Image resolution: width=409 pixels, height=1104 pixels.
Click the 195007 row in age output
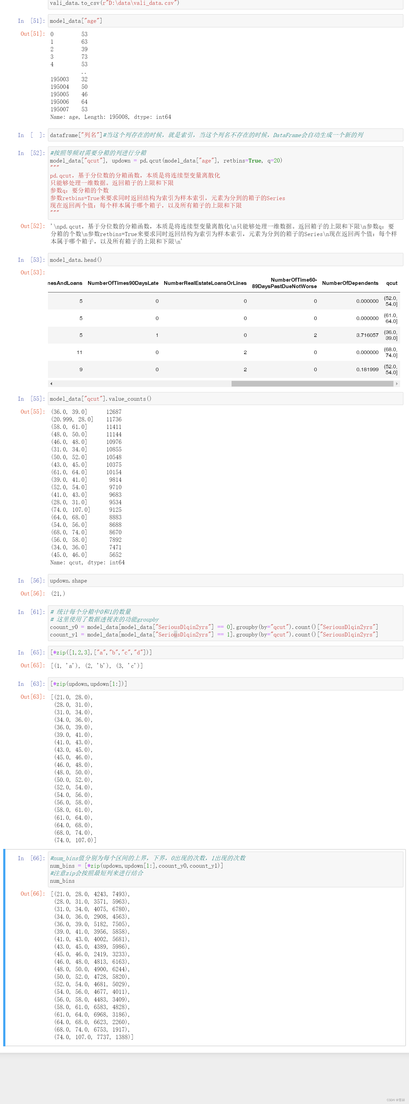tap(69, 109)
